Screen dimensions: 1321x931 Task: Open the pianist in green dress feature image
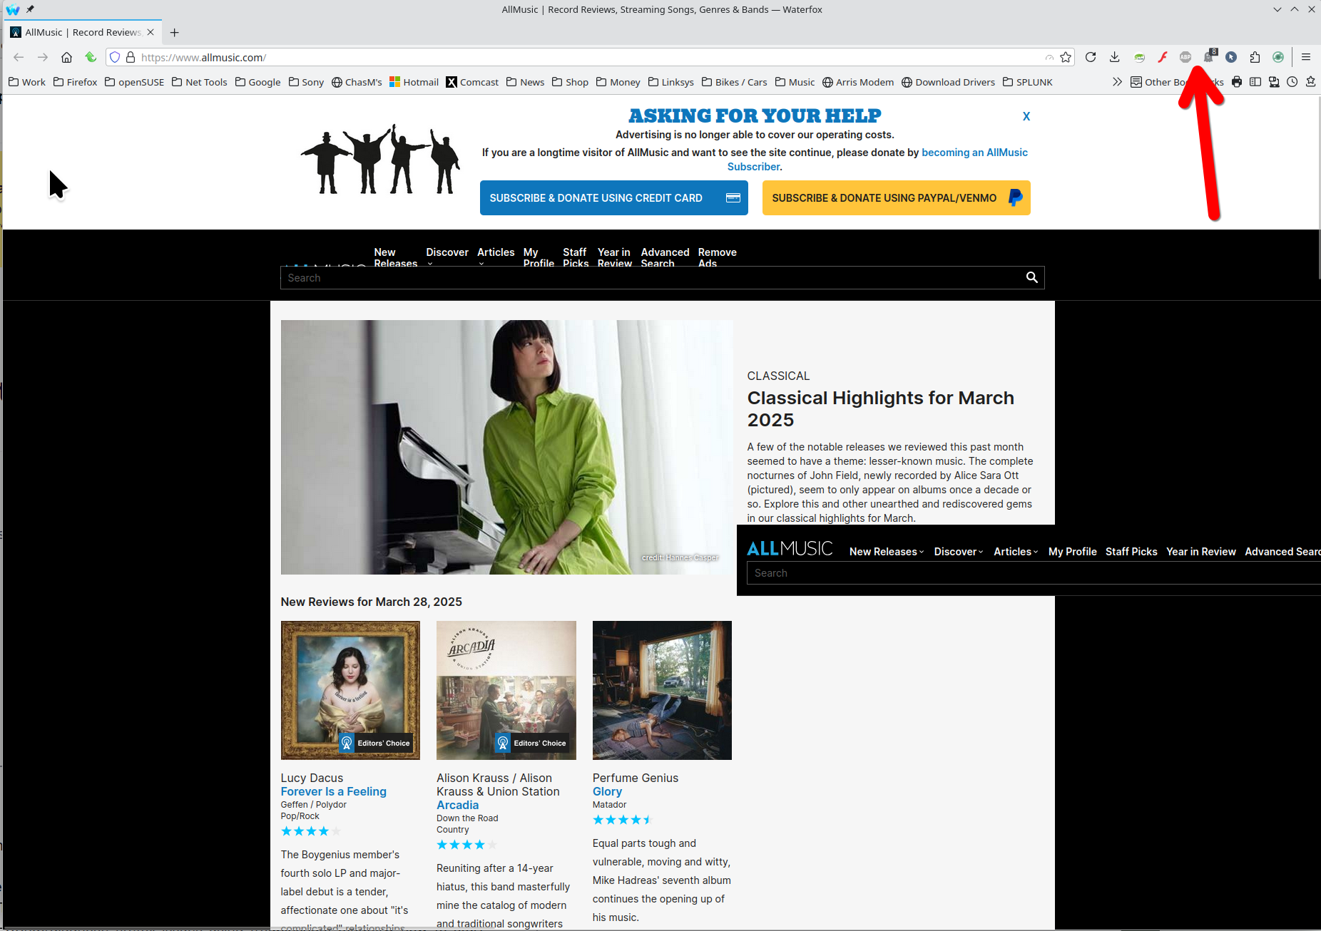pyautogui.click(x=506, y=447)
